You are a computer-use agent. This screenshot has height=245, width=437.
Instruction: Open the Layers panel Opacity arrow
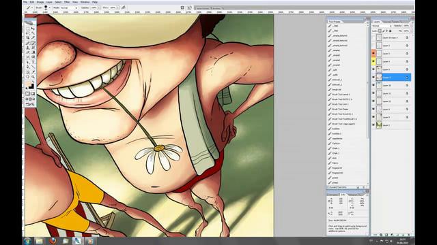pyautogui.click(x=411, y=26)
